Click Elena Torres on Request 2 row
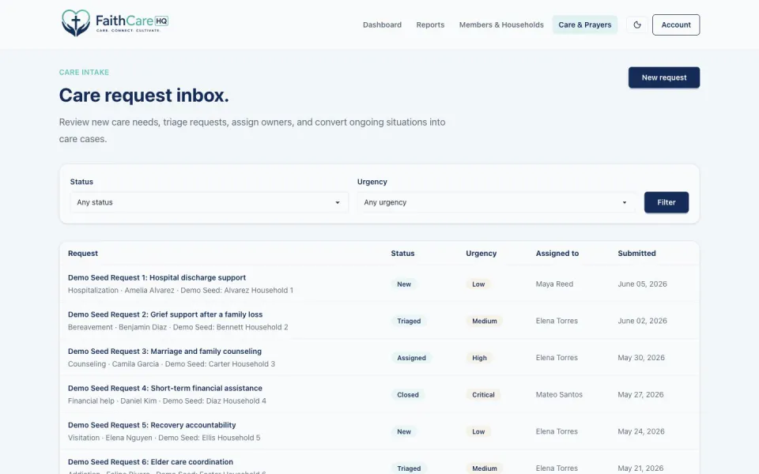The width and height of the screenshot is (759, 474). pyautogui.click(x=557, y=322)
